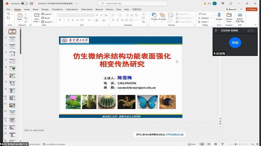Toggle text Shadow formatting
Image resolution: width=261 pixels, height=146 pixels.
click(x=73, y=20)
